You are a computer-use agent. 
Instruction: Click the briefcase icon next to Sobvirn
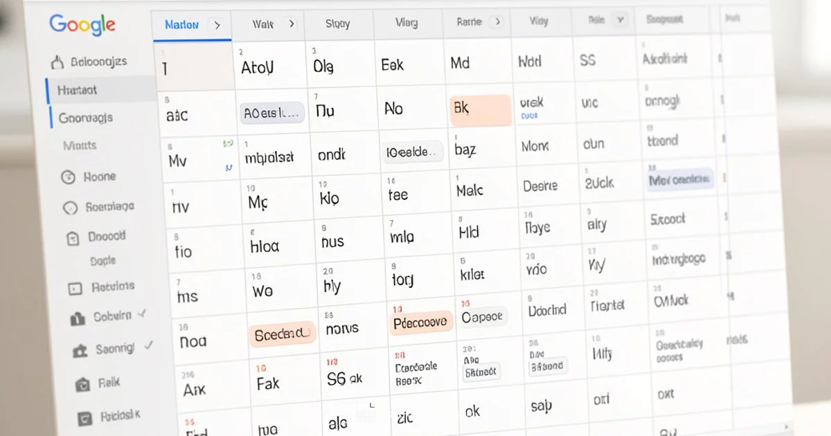click(x=78, y=316)
